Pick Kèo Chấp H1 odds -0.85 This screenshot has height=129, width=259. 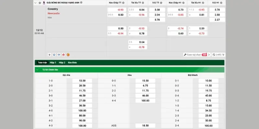coord(177,15)
